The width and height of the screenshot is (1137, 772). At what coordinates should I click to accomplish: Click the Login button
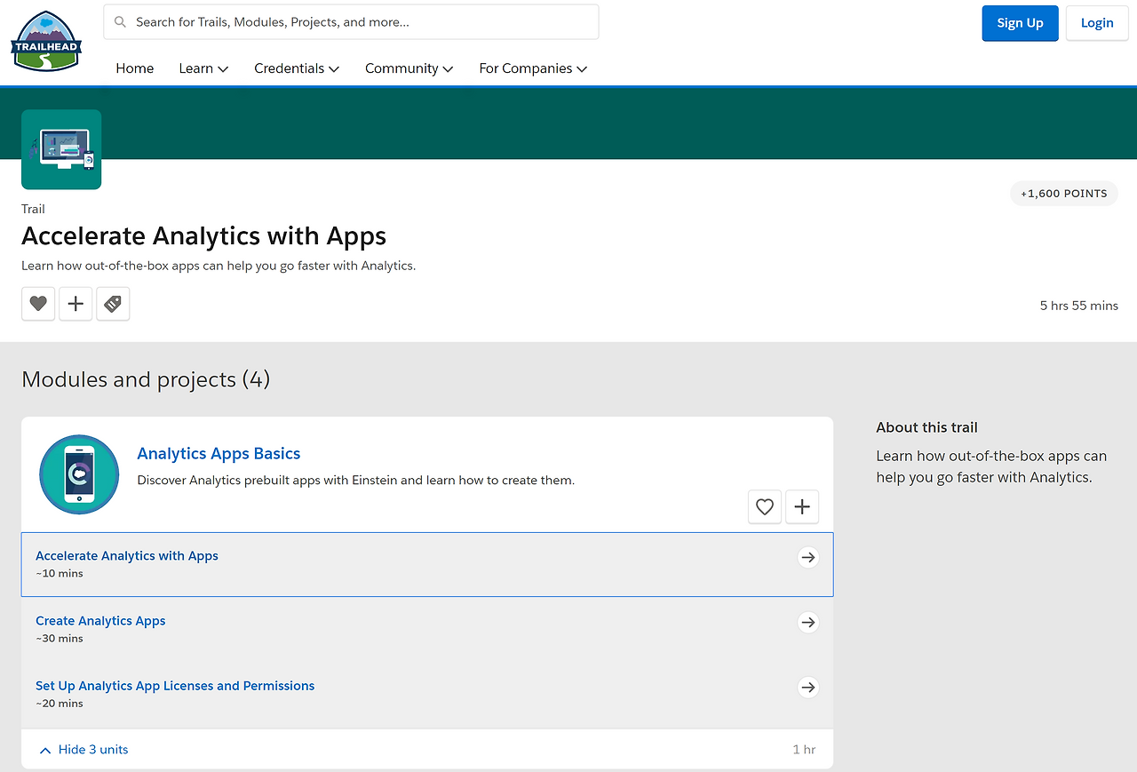[1097, 23]
